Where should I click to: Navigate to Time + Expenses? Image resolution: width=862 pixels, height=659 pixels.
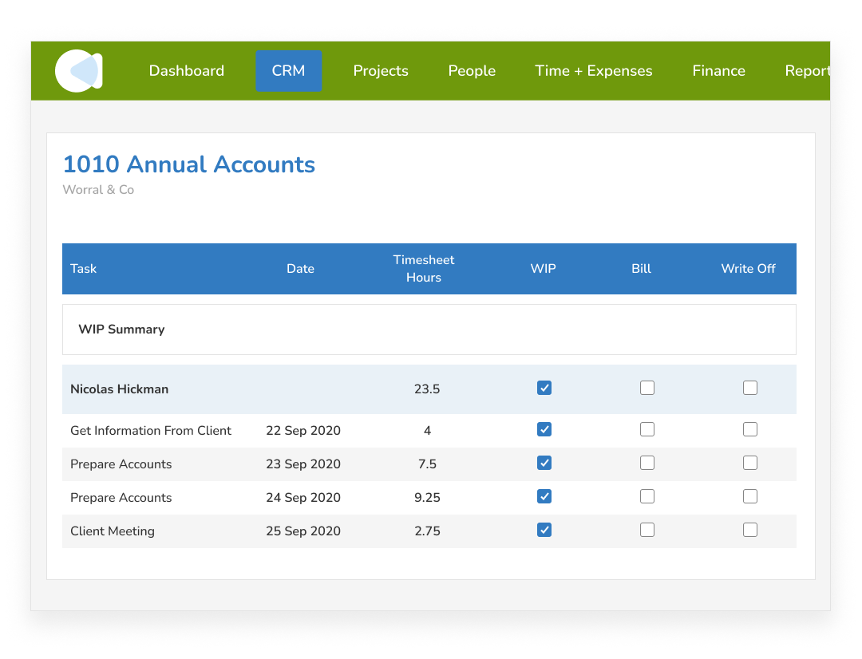click(593, 71)
